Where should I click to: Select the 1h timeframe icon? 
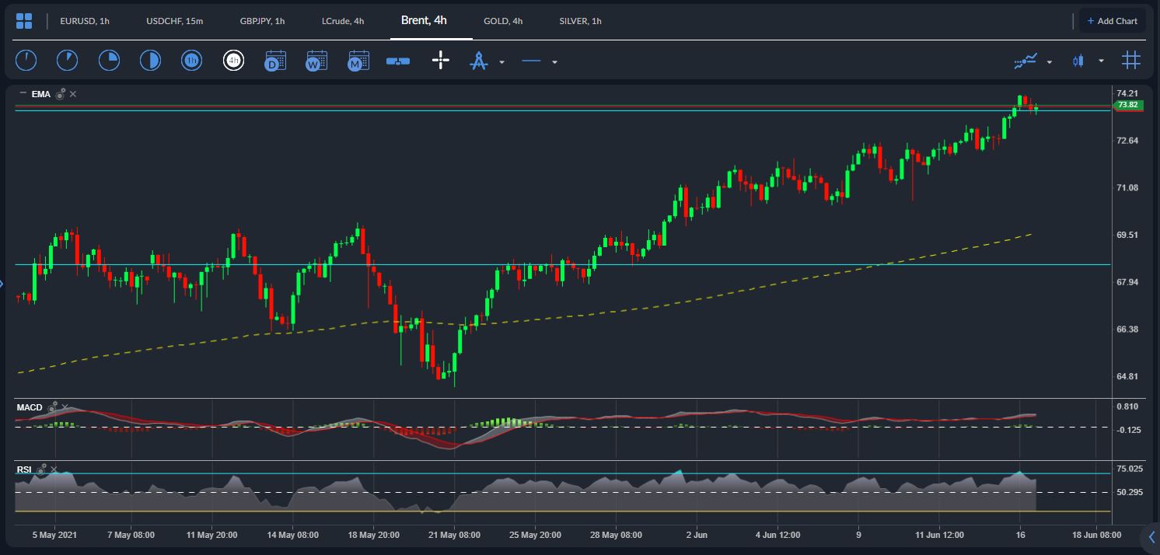click(x=191, y=60)
